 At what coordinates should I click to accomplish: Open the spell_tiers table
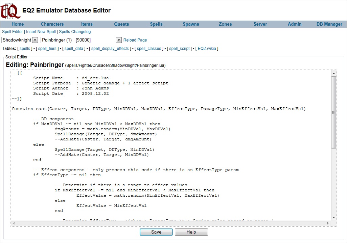click(x=47, y=49)
